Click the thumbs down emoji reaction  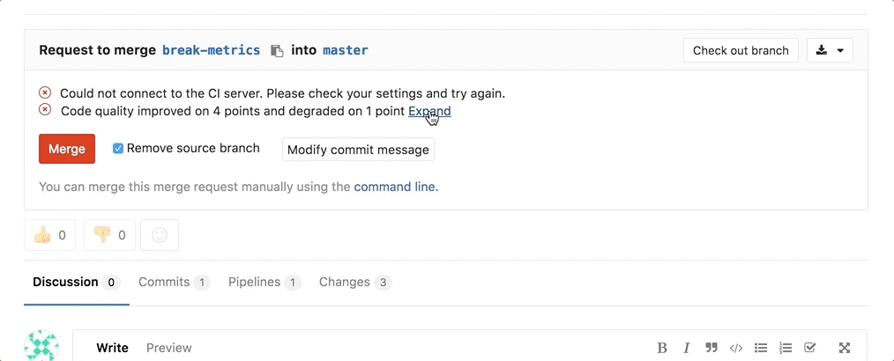(109, 235)
